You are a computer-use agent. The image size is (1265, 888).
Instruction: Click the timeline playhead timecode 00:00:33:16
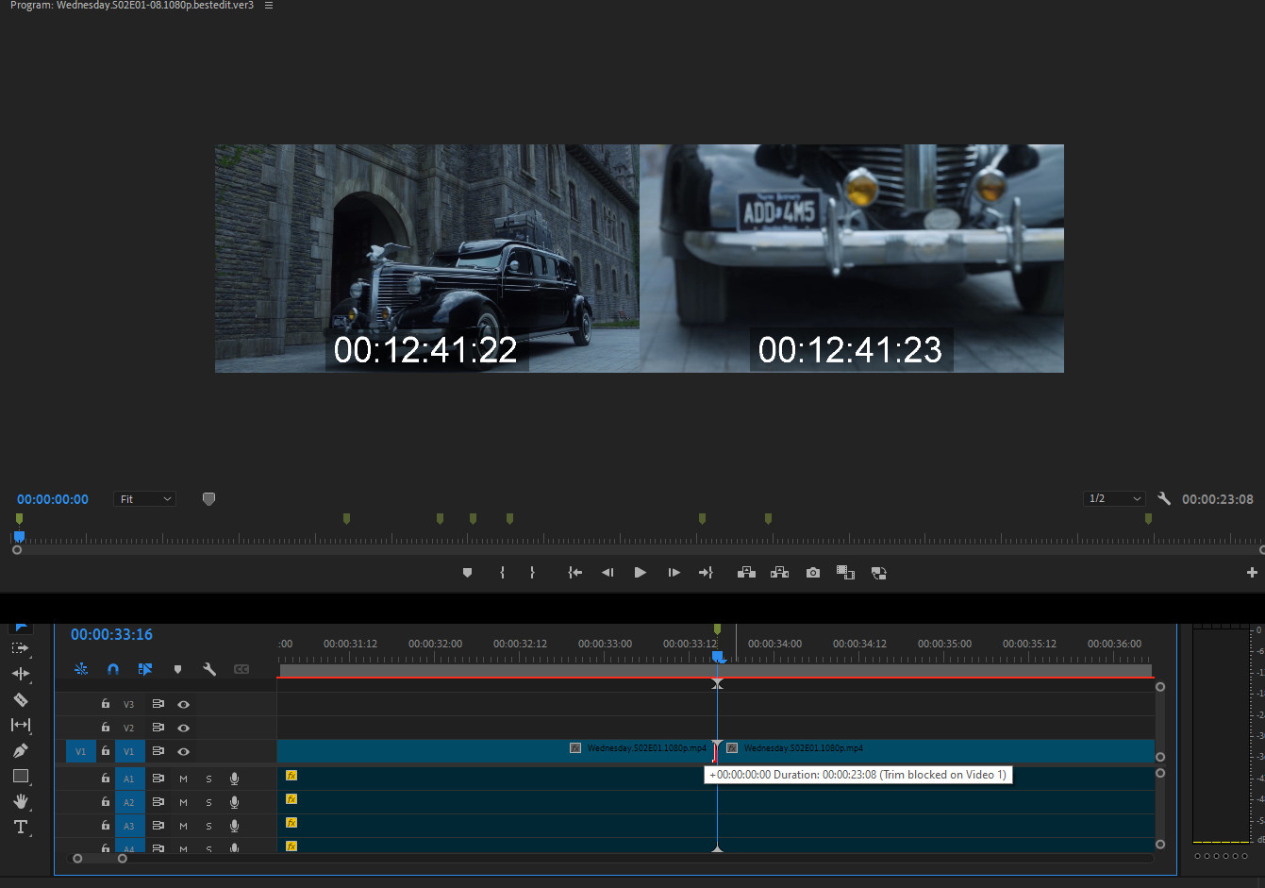(x=111, y=634)
